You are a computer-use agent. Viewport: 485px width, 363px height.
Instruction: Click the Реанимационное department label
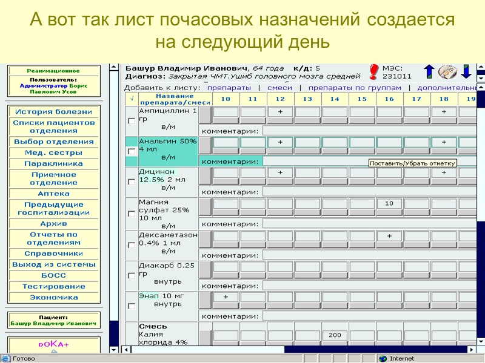(x=53, y=71)
